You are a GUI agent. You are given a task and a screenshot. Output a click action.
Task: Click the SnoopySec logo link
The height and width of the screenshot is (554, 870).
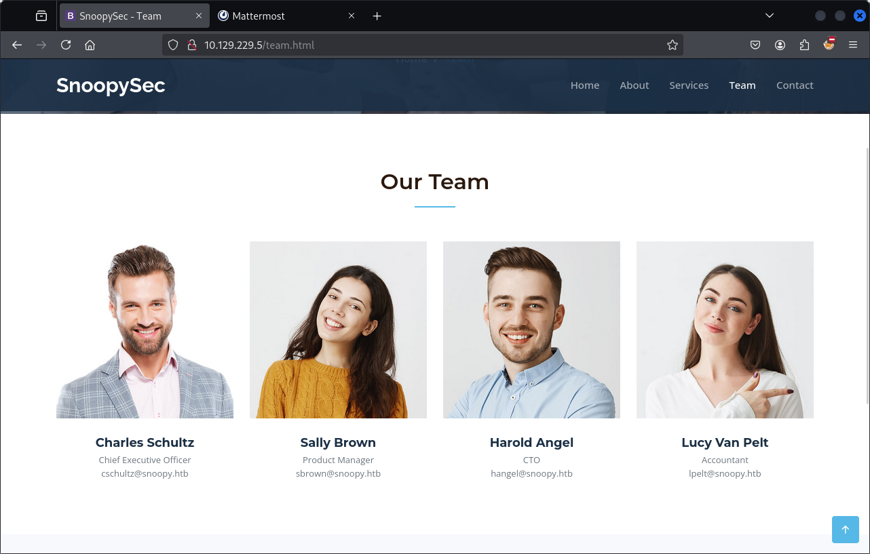111,85
